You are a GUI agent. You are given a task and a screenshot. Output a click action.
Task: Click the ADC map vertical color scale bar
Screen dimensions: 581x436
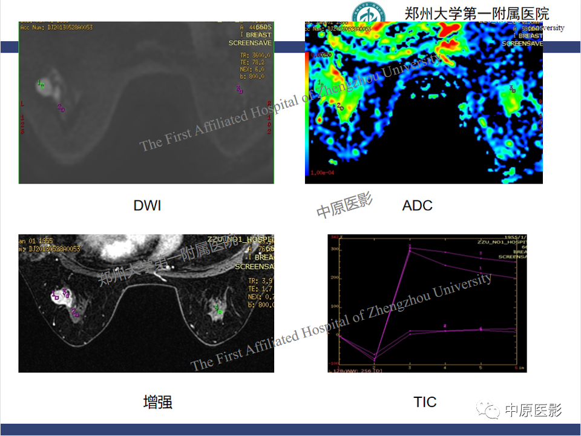point(307,113)
